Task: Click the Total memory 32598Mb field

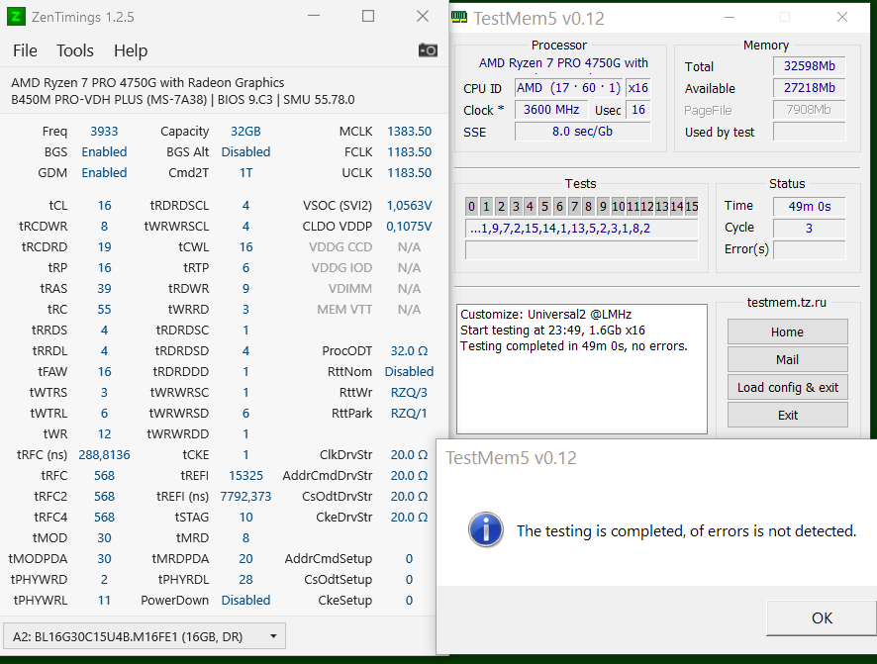Action: [x=809, y=66]
